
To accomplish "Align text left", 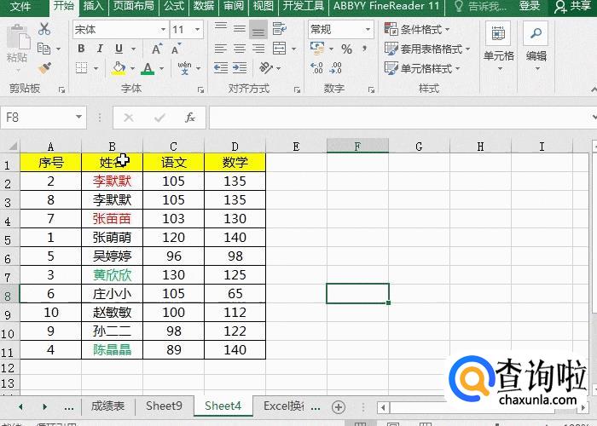I will click(x=221, y=49).
